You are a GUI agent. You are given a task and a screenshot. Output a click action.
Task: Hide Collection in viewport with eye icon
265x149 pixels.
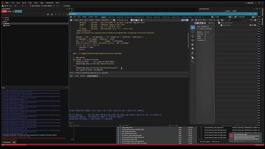pyautogui.click(x=253, y=25)
